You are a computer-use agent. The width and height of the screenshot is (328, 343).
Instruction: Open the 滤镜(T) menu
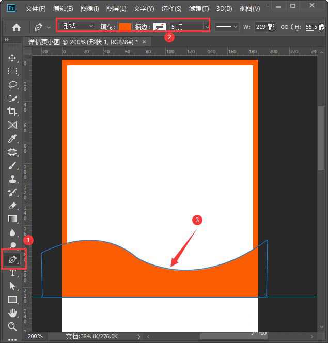pos(198,9)
